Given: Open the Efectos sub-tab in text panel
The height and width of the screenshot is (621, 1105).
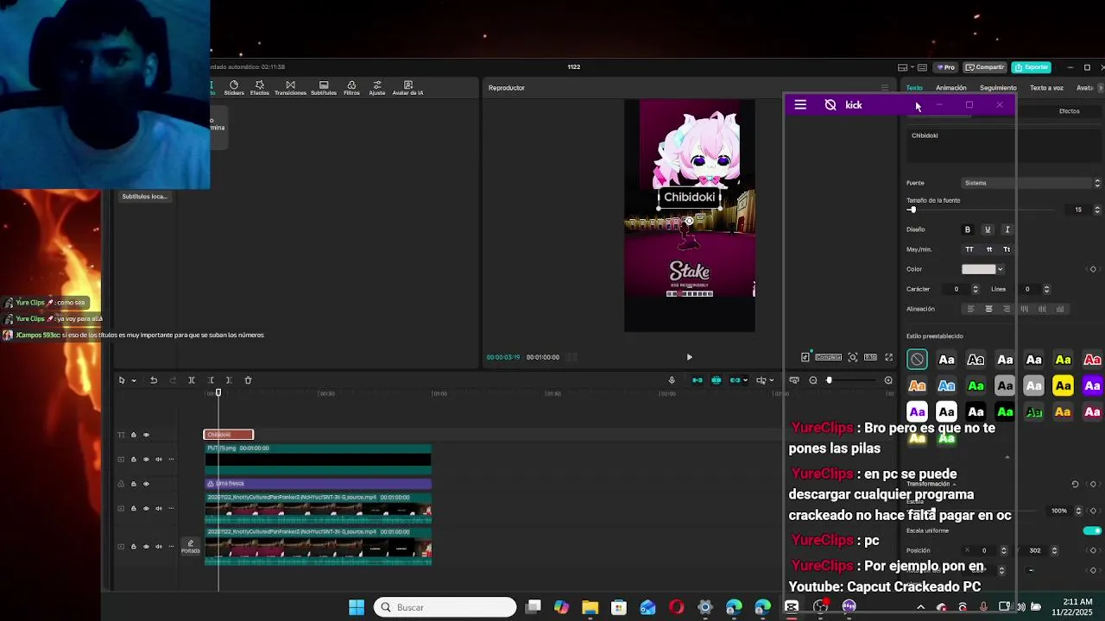Looking at the screenshot, I should [1069, 111].
